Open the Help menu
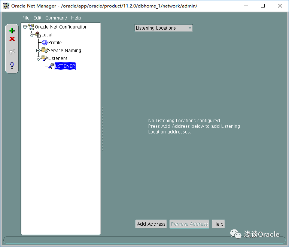This screenshot has height=247, width=289. 76,18
